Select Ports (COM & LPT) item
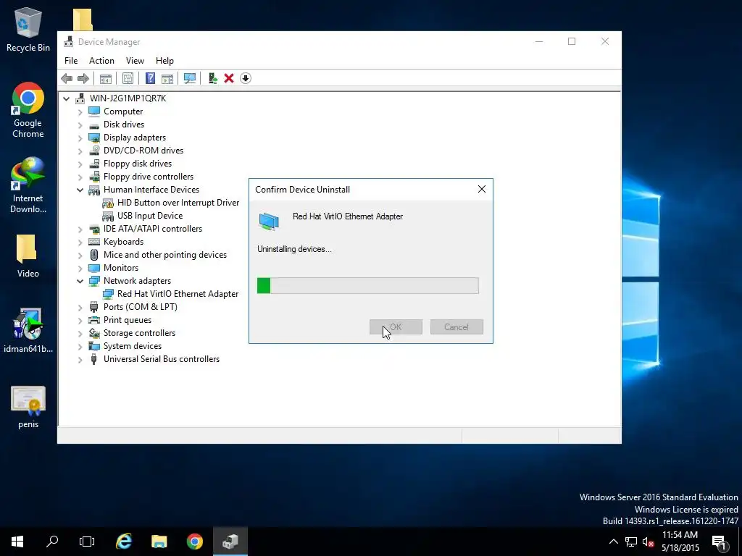 tap(140, 307)
